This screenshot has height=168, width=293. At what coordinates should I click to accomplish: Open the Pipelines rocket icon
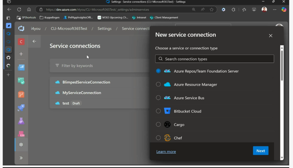(21, 108)
